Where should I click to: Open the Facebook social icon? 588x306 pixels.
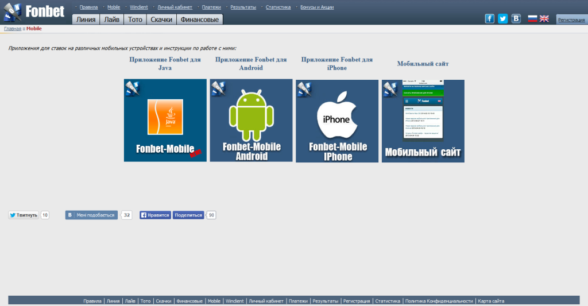point(489,19)
